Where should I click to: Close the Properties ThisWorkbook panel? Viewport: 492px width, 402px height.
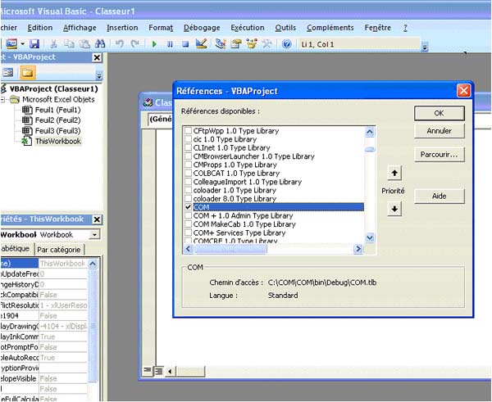coord(97,219)
